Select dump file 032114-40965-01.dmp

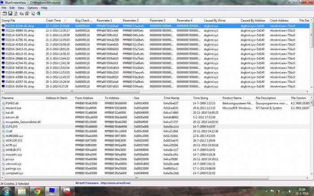(17, 30)
